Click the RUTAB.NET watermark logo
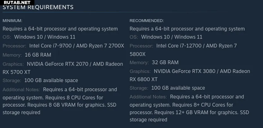Screen dimensions: 263x128 (x=17, y=3)
